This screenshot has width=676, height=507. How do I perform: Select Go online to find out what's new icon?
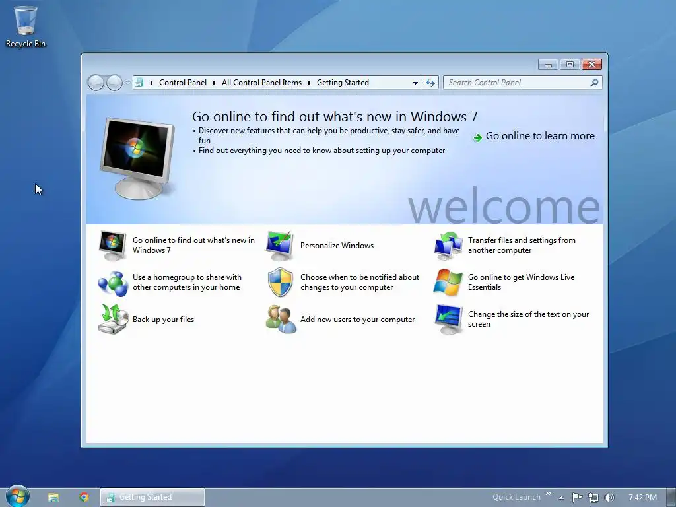click(x=112, y=246)
